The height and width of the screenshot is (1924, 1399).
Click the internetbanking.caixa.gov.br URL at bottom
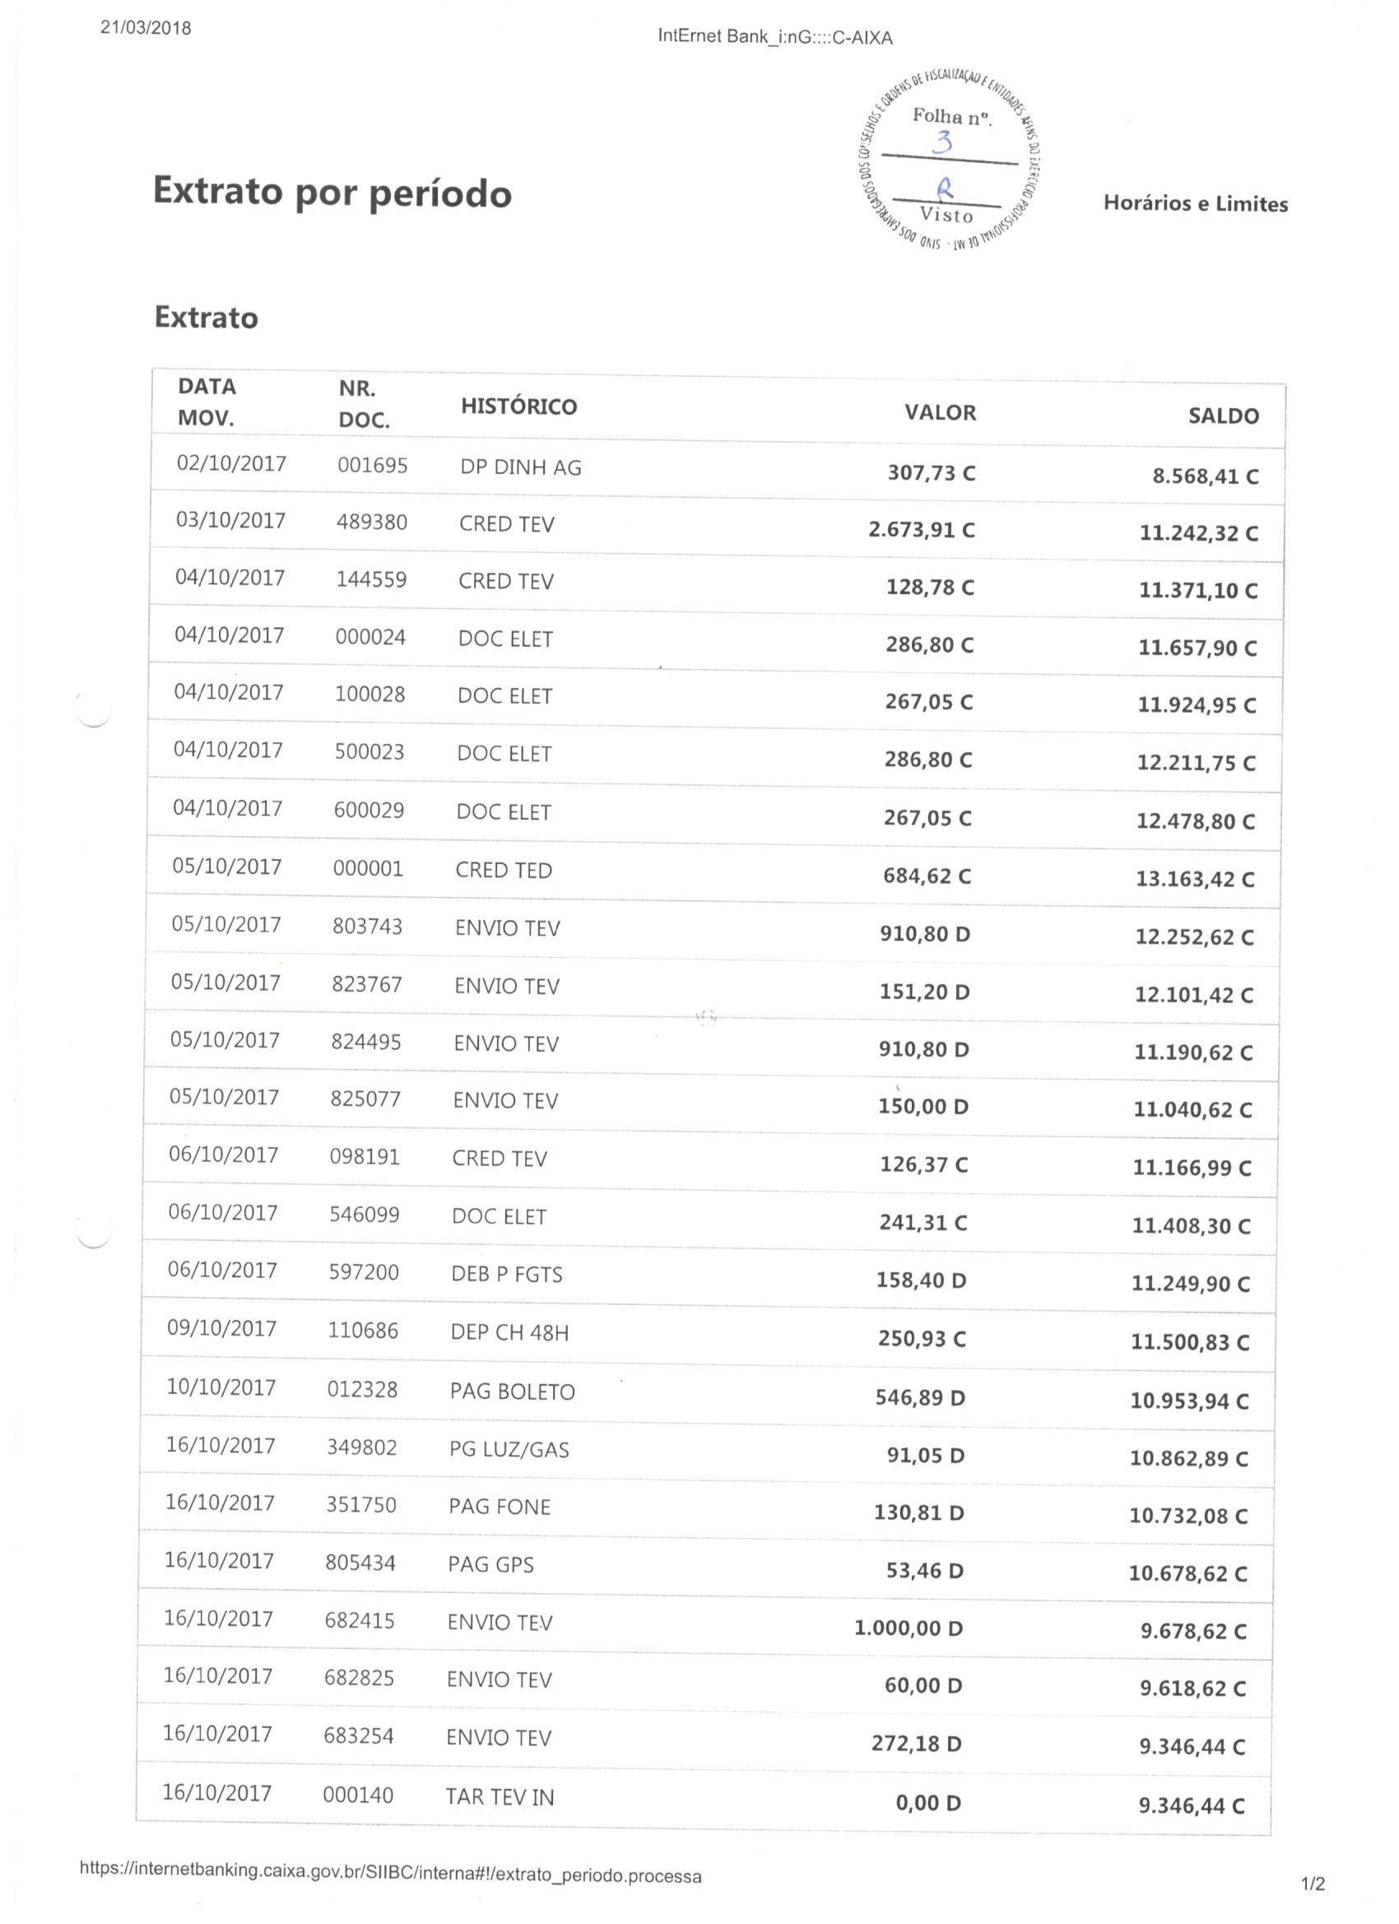tap(390, 1873)
